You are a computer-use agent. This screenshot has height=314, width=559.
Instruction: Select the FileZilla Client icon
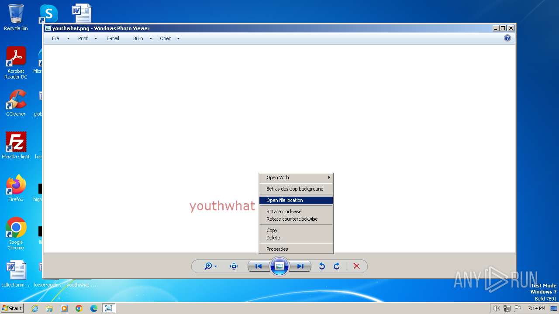tap(16, 146)
